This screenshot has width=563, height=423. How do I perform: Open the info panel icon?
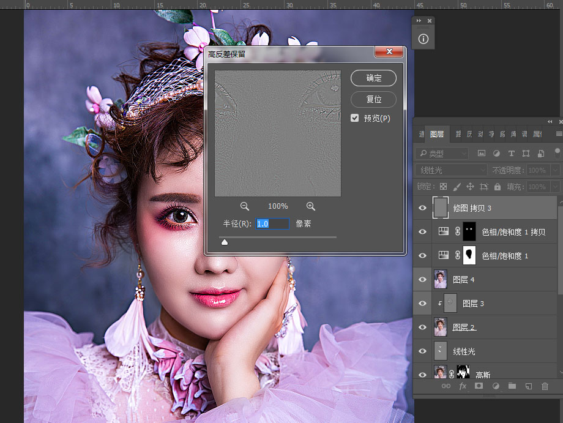(423, 39)
